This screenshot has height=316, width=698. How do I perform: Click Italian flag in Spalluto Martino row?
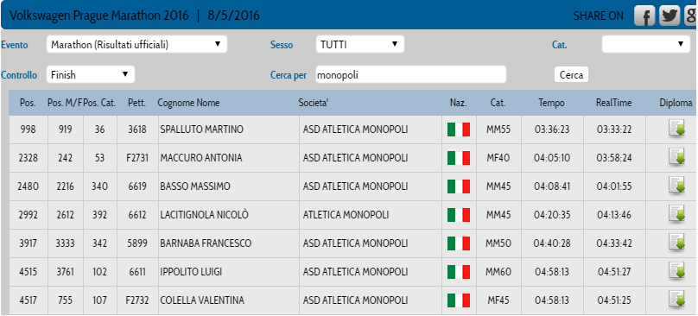pyautogui.click(x=459, y=130)
